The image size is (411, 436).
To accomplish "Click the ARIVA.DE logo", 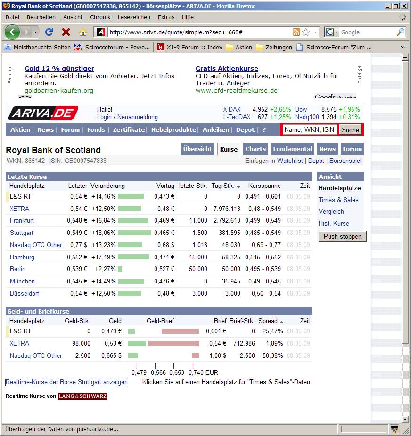I will (x=43, y=113).
